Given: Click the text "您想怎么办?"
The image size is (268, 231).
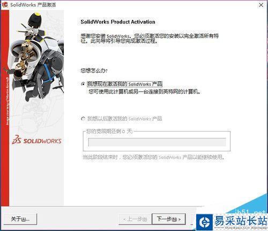Looking at the screenshot, I should 94,71.
